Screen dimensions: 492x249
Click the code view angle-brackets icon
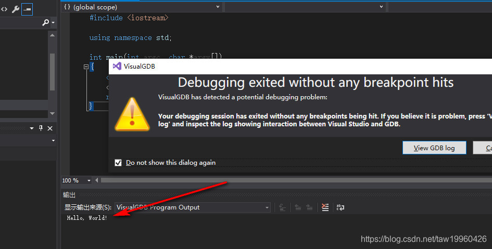pyautogui.click(x=4, y=9)
